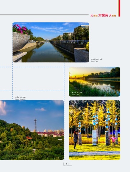
Task: Click the red vertical bar in header
Action: [120, 8]
